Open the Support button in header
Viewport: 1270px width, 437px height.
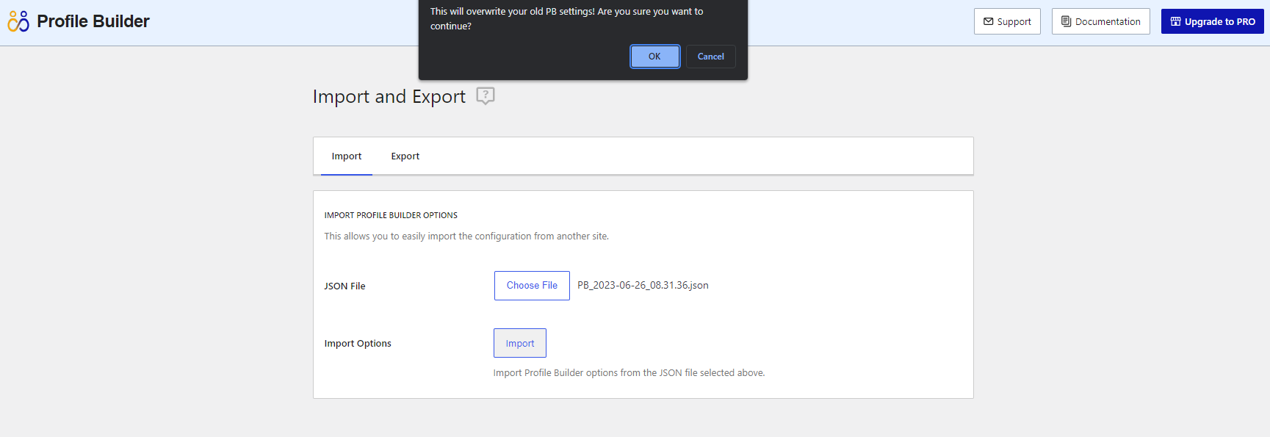click(1007, 21)
